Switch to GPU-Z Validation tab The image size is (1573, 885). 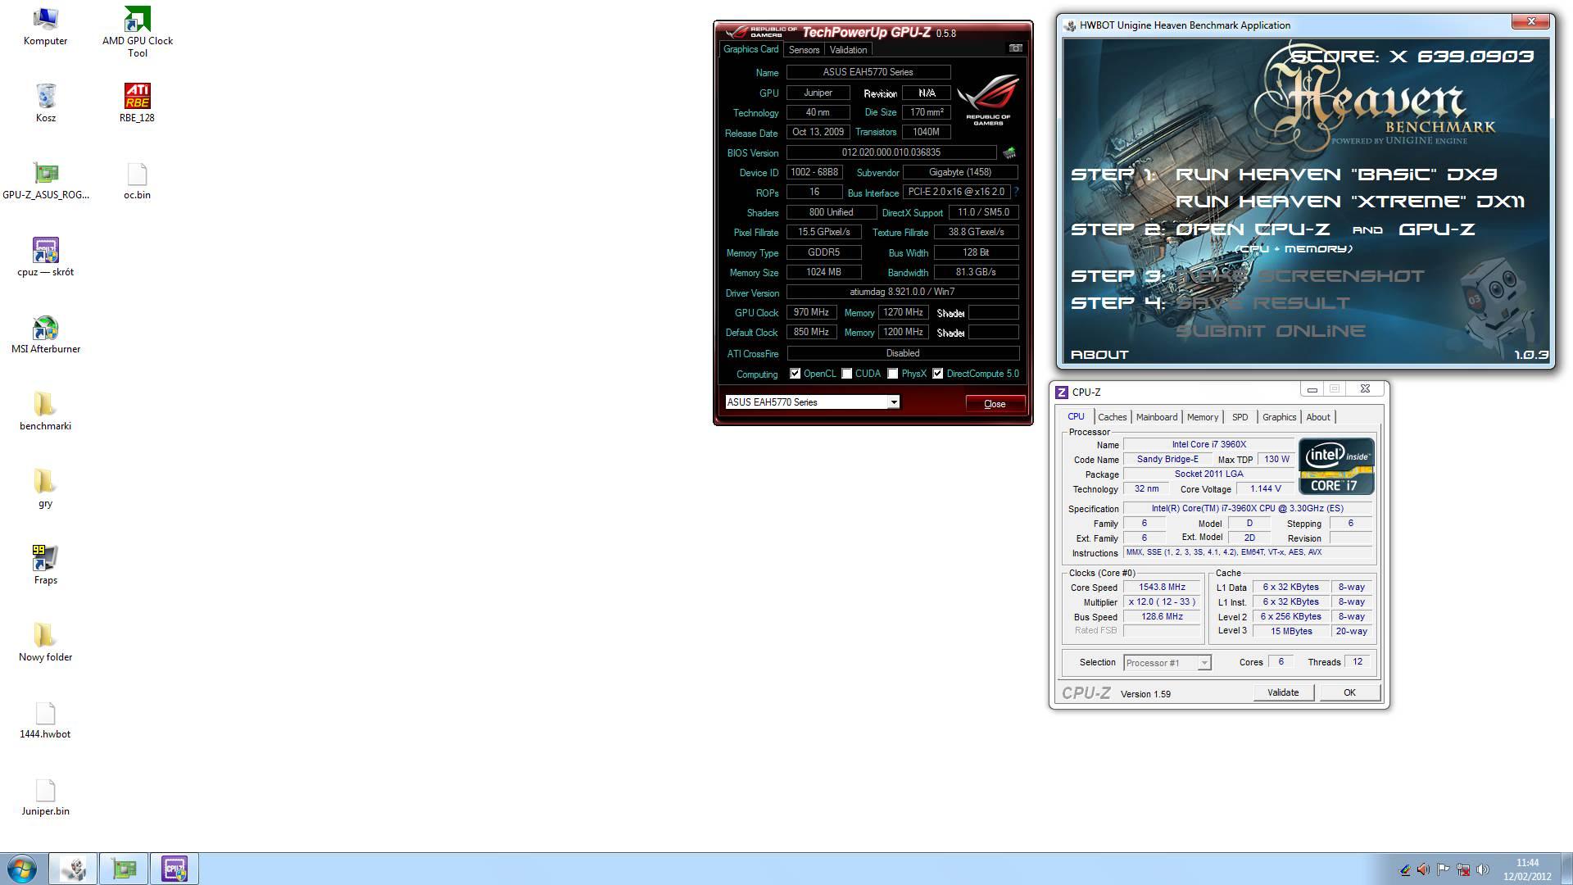[848, 50]
